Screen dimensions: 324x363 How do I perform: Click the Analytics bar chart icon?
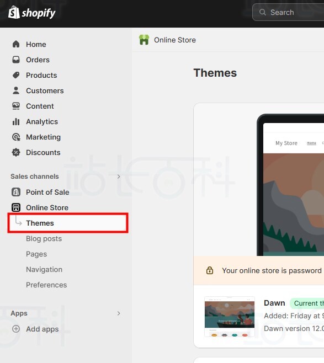coord(16,121)
